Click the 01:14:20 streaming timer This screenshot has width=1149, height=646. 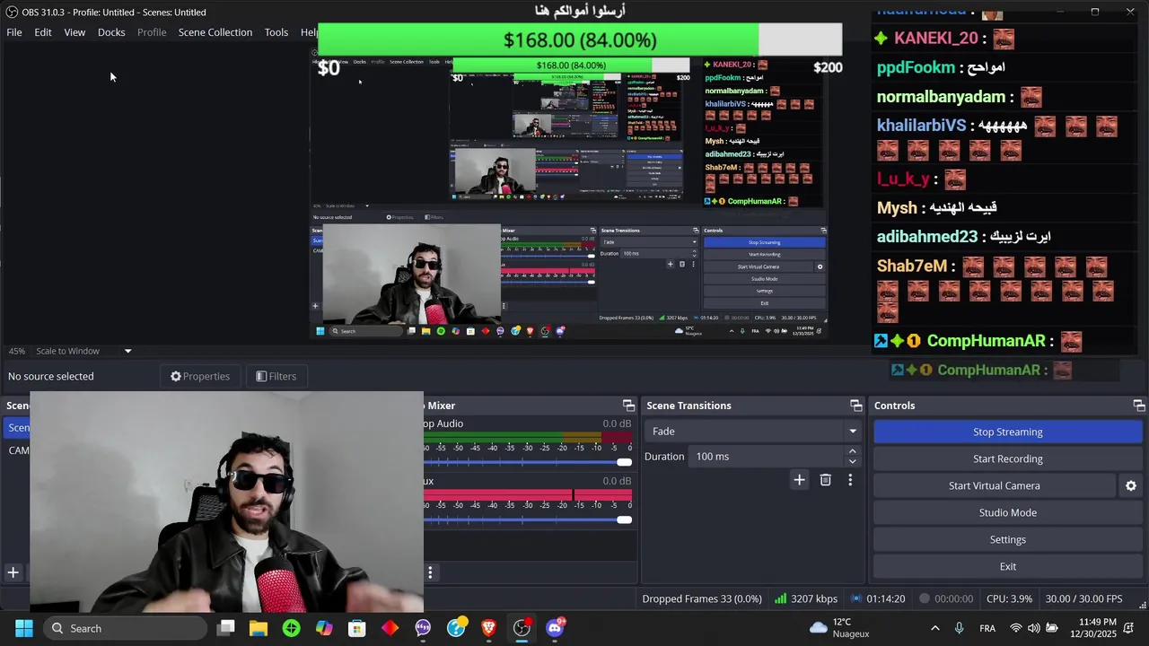coord(878,598)
